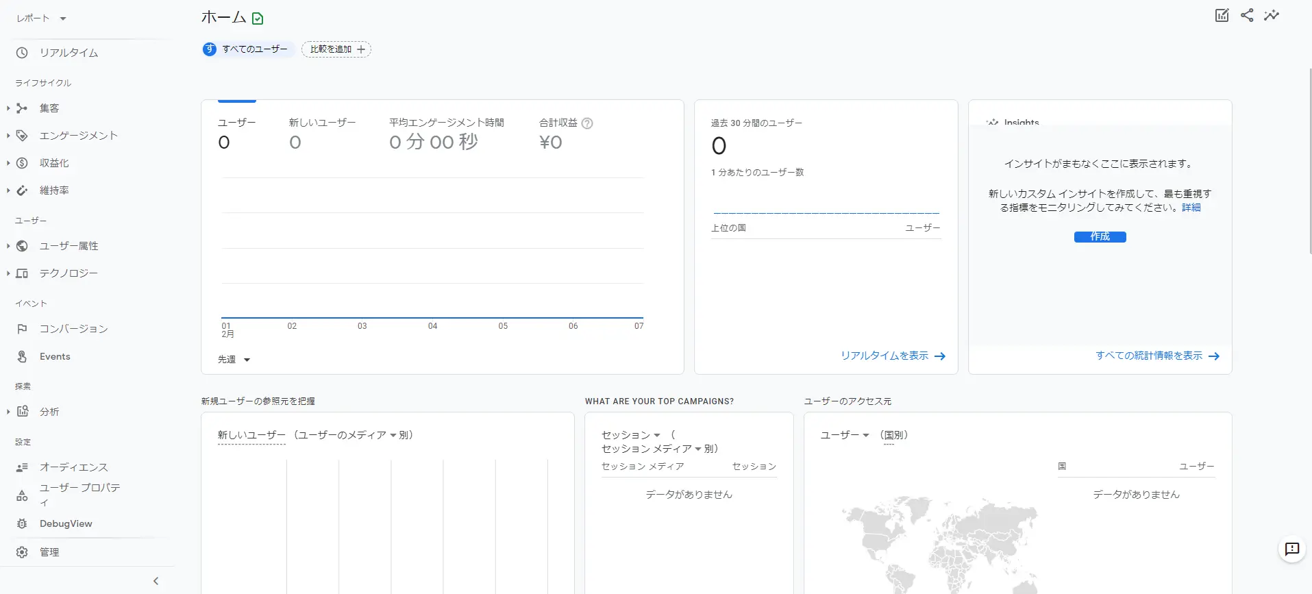Viewport: 1312px width, 594px height.
Task: Click the 管理 gear icon
Action: [22, 552]
